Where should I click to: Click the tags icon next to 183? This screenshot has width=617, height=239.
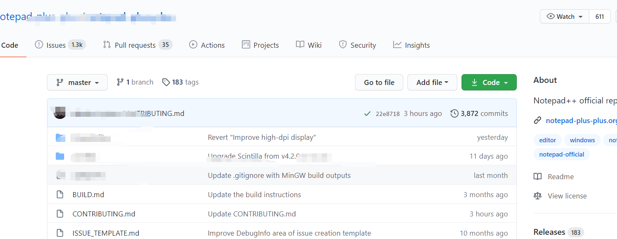tap(166, 82)
